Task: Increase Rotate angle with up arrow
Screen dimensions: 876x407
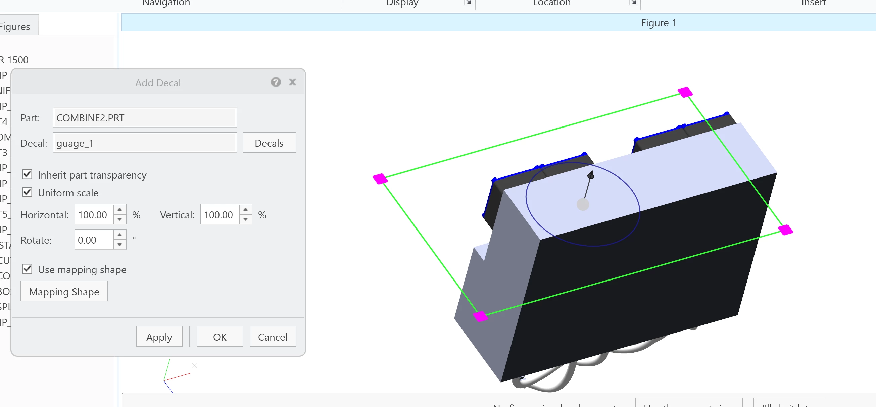Action: [120, 235]
